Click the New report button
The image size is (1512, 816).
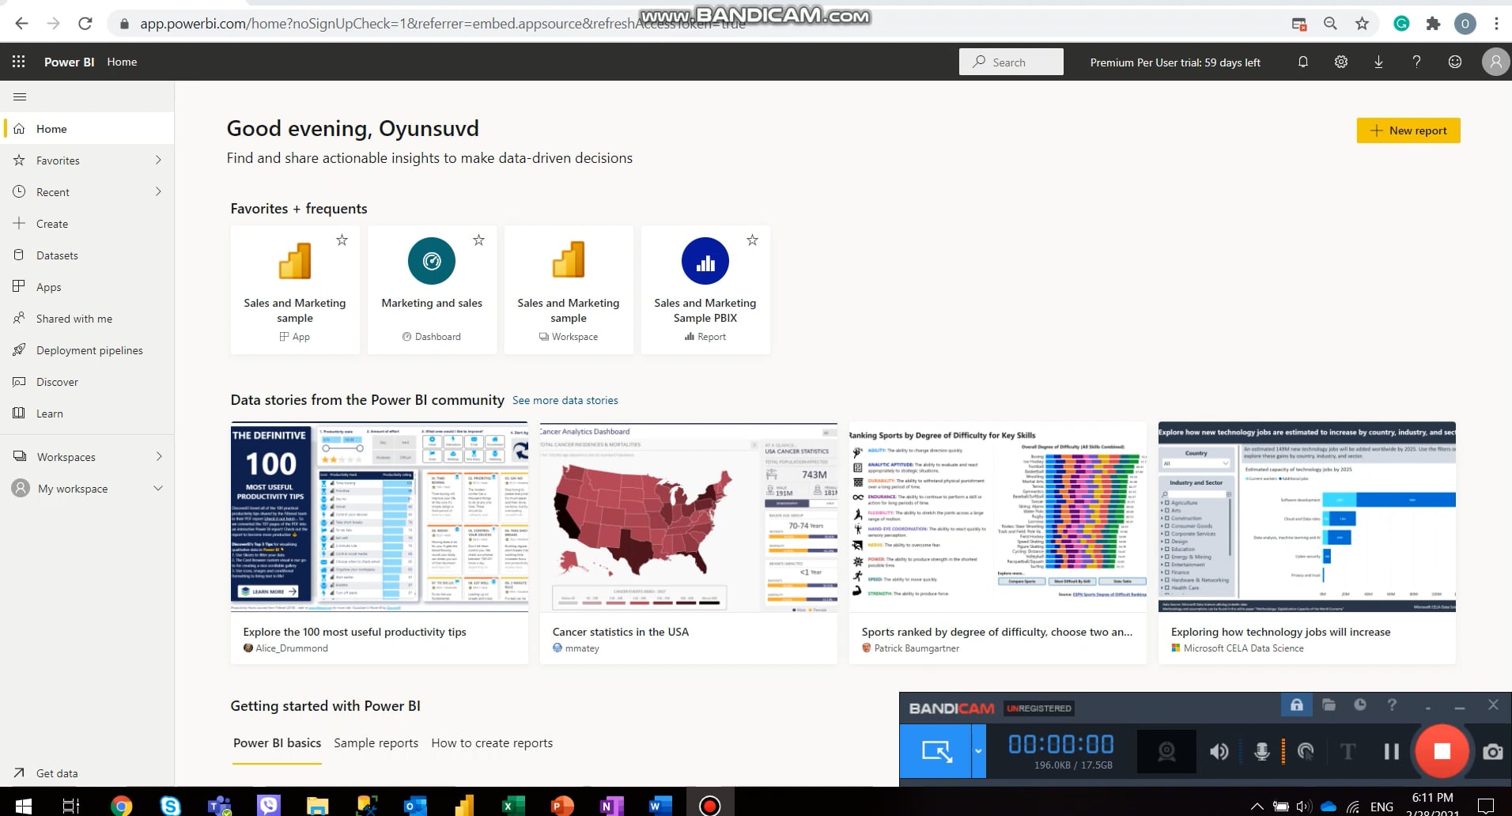pyautogui.click(x=1408, y=130)
